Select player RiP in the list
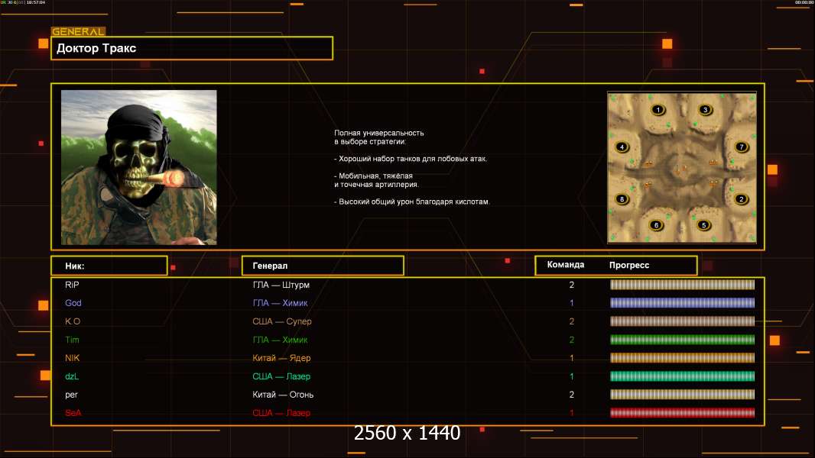Screen dimensions: 815x458 [73, 285]
